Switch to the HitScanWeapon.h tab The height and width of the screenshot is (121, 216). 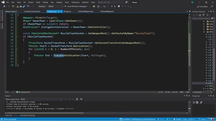pos(107,11)
